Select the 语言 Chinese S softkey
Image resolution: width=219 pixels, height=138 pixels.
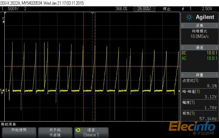coord(91,133)
